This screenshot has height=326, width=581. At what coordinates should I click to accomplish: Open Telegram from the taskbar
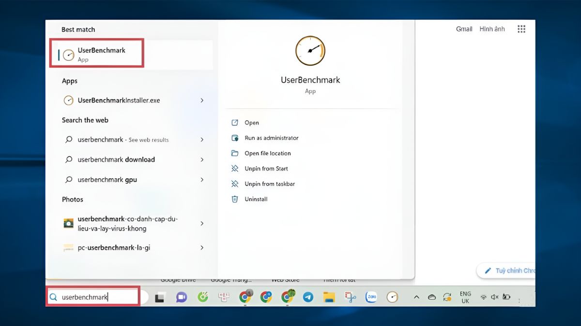coord(308,297)
